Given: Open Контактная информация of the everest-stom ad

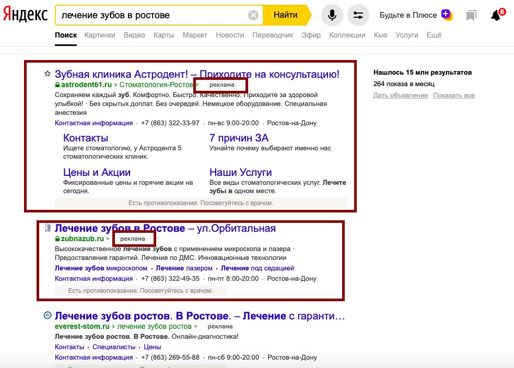Looking at the screenshot, I should [94, 358].
